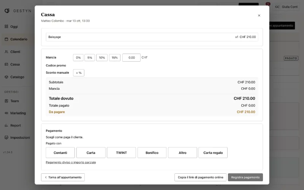Click the Marketing megaphone icon in sidebar

(x=6, y=113)
